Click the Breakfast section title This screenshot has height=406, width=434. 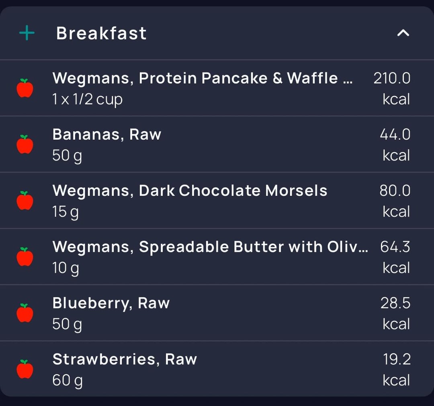tap(101, 33)
